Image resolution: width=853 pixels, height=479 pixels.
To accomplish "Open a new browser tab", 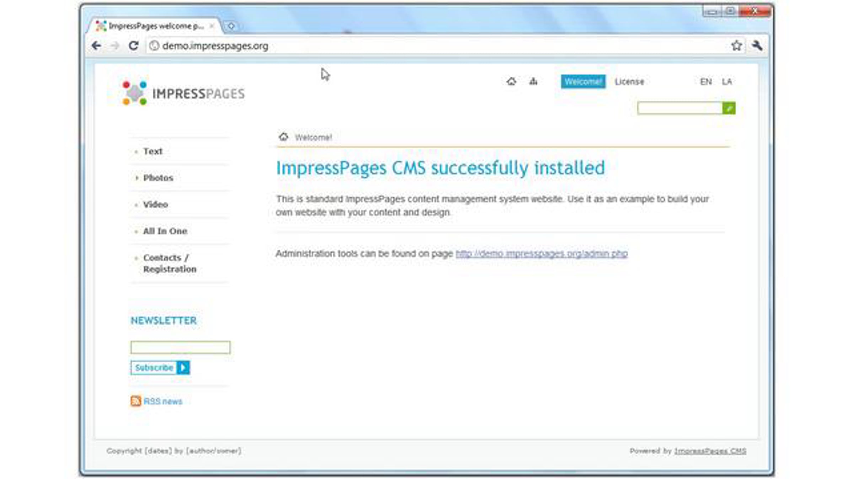I will click(x=231, y=26).
